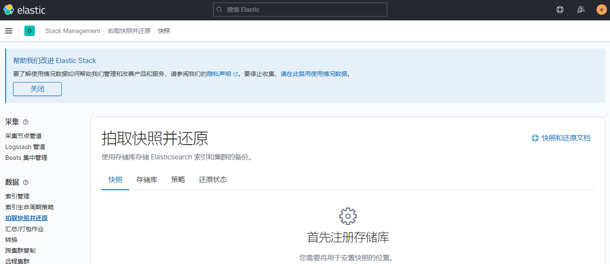
Task: Open the help menu lifebuoy icon
Action: pos(560,10)
